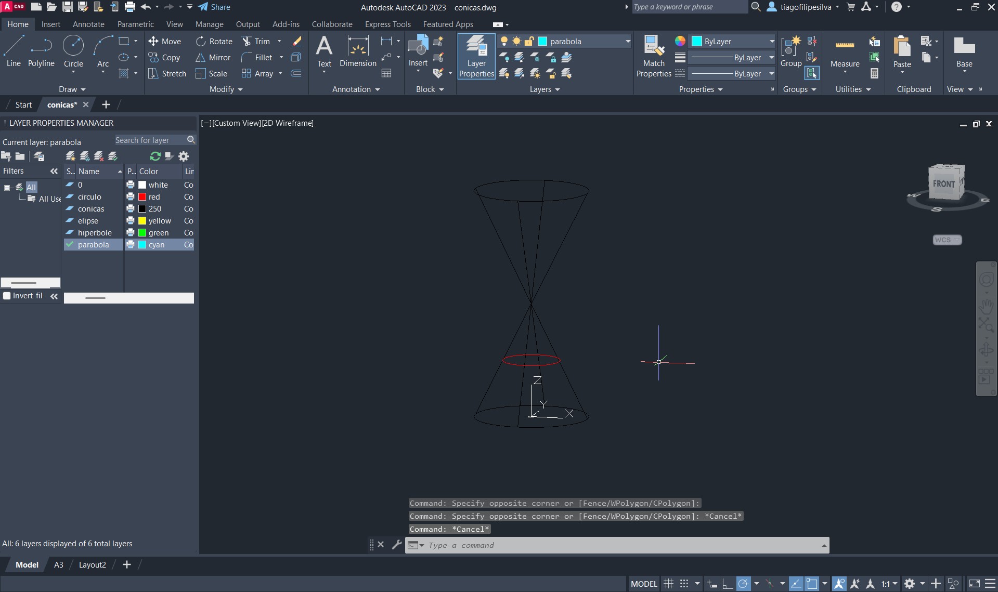Enable the Invert filter checkbox
Image resolution: width=998 pixels, height=592 pixels.
(7, 296)
